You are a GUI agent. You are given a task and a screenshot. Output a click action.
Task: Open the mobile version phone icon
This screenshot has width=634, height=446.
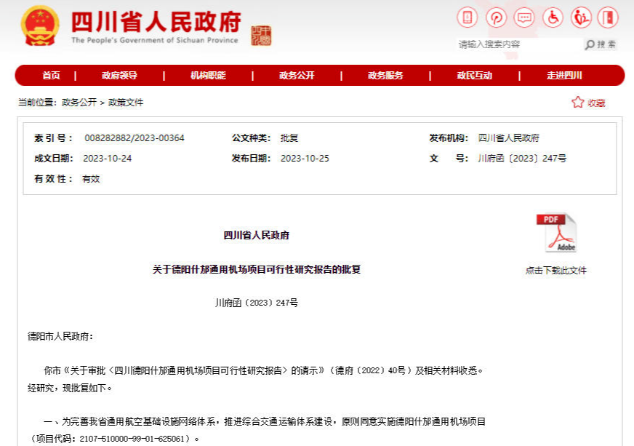(x=468, y=17)
